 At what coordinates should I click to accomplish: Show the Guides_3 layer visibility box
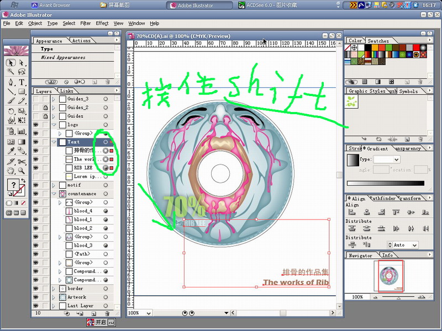click(x=36, y=99)
